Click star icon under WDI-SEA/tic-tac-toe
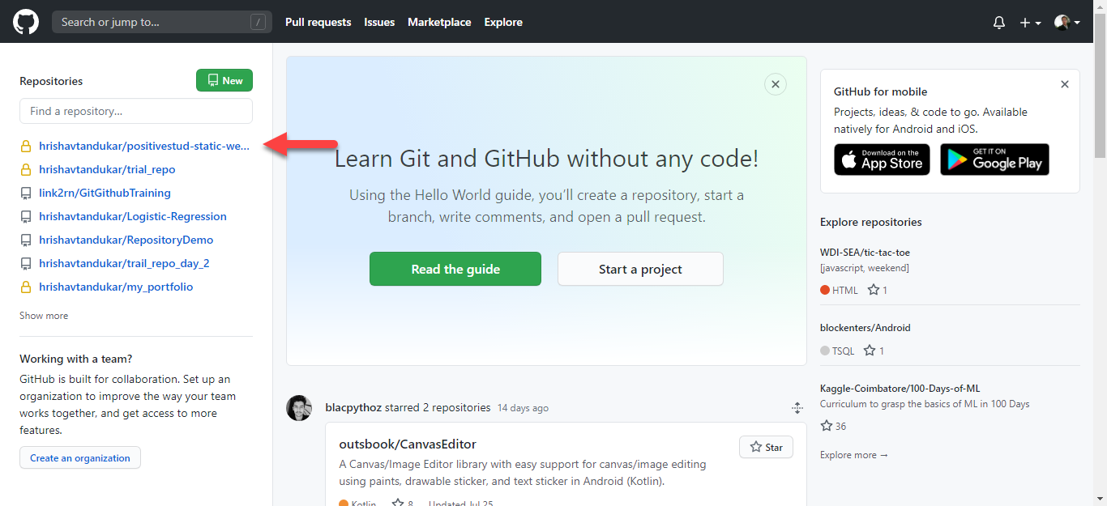 point(874,290)
